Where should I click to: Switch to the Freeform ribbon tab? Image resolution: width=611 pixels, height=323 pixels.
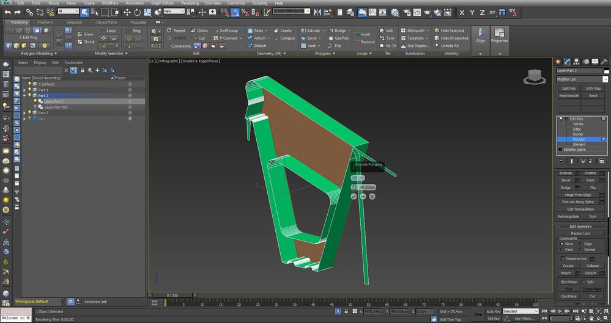45,22
